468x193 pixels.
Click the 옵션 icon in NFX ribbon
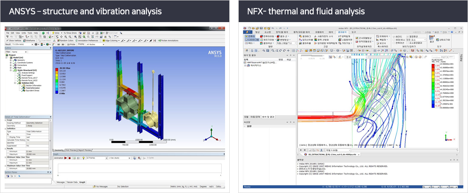(x=431, y=39)
